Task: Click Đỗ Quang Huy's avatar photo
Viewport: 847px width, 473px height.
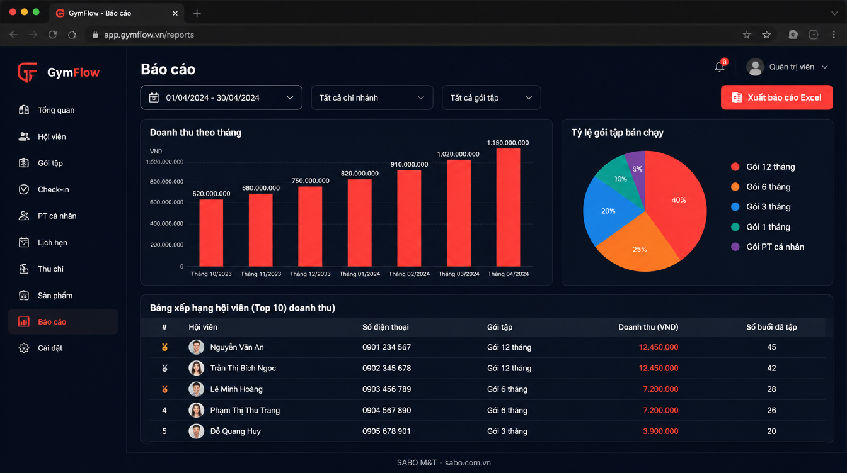Action: 197,431
